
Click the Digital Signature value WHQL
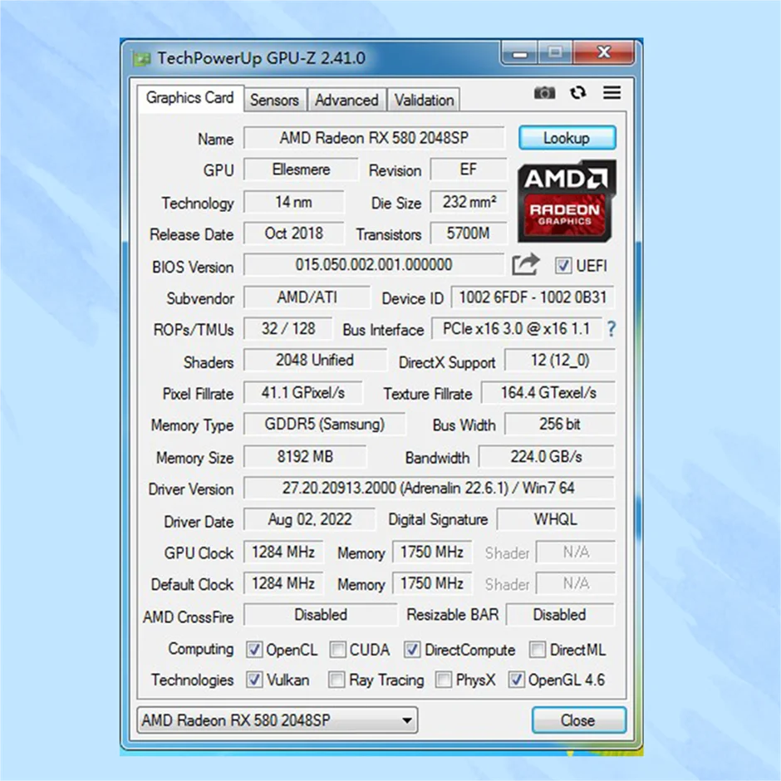pos(556,520)
